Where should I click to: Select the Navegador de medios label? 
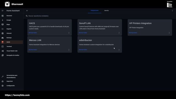coord(13,55)
